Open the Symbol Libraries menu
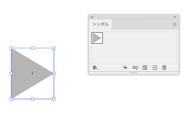Viewport: 194px width, 114px height. tap(95, 68)
